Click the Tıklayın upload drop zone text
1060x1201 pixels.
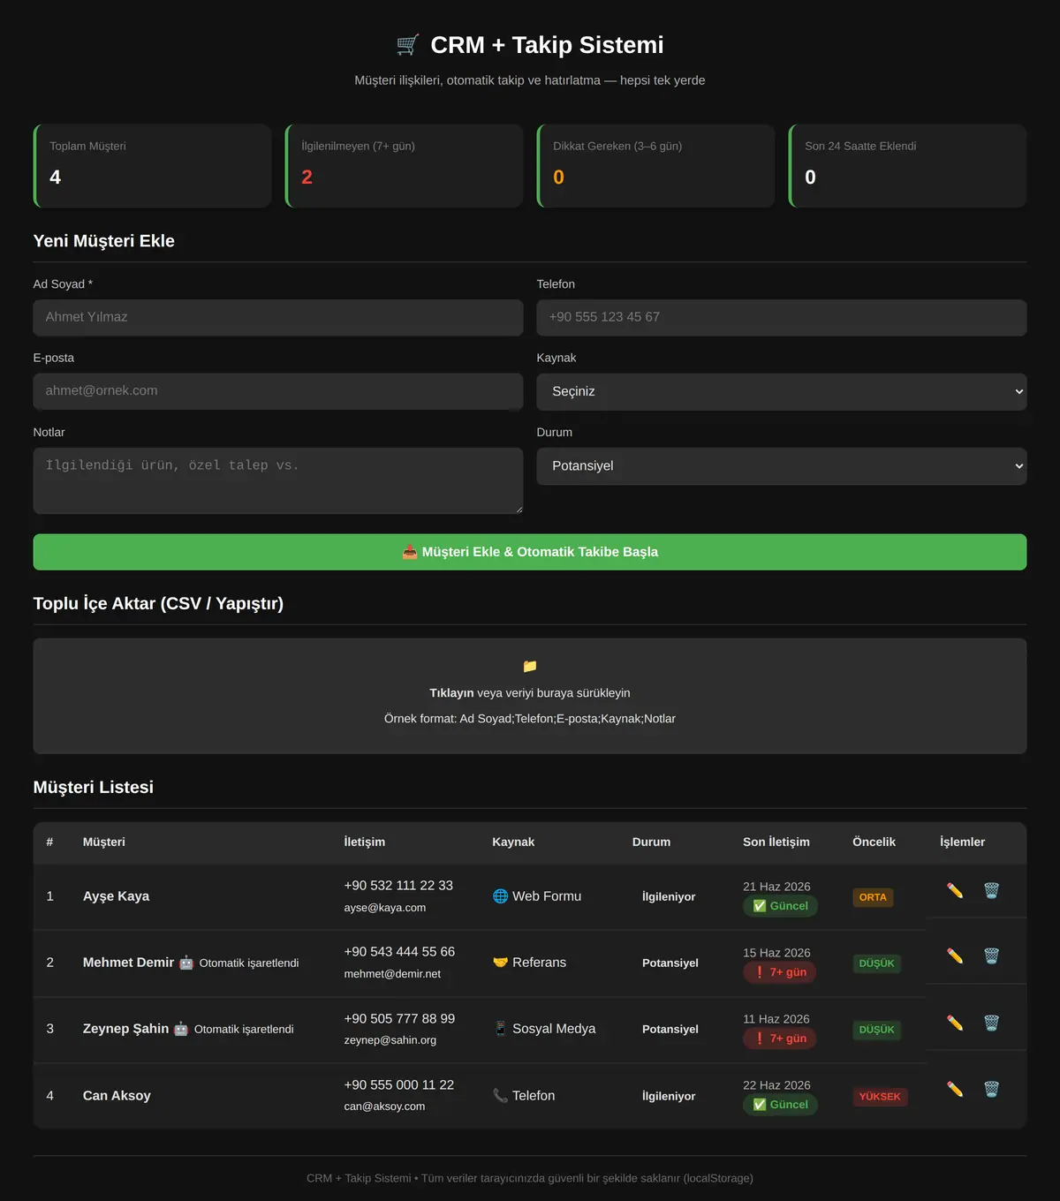pyautogui.click(x=530, y=693)
